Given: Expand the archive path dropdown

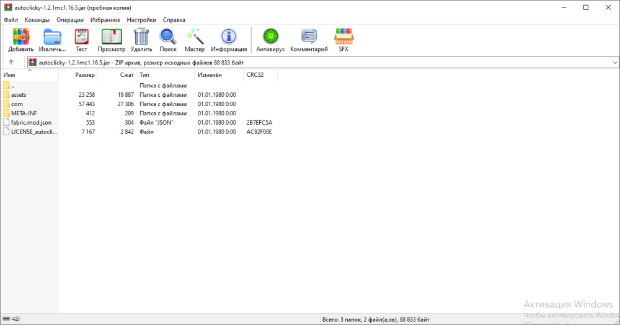Looking at the screenshot, I should click(x=614, y=63).
